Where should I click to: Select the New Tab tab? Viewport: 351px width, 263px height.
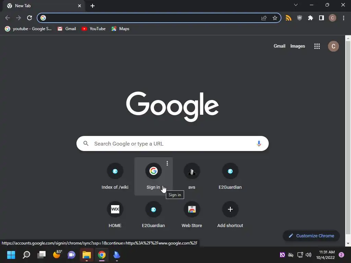tap(44, 6)
